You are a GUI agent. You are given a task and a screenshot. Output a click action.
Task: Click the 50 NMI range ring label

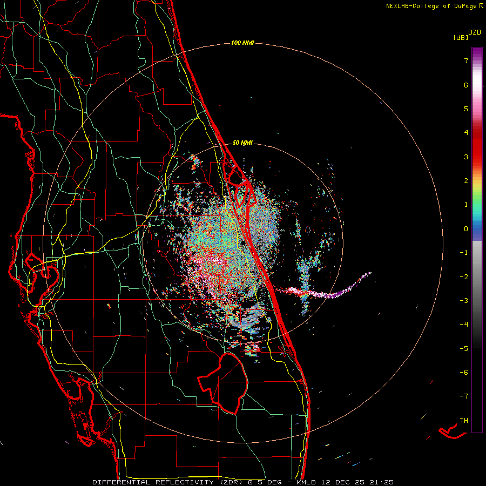click(242, 143)
